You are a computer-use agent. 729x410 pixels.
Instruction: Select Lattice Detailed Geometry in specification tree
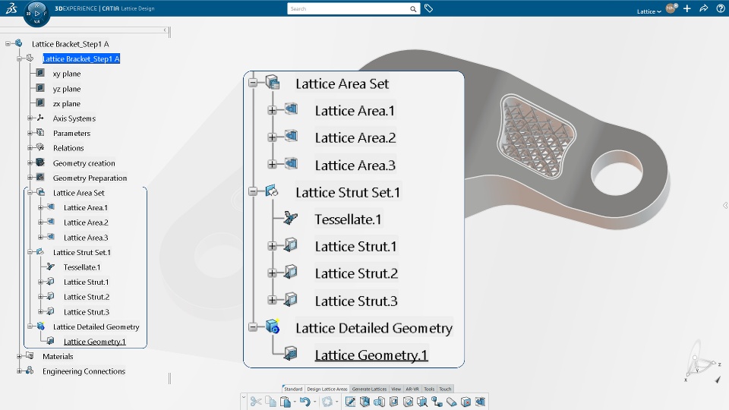click(96, 326)
